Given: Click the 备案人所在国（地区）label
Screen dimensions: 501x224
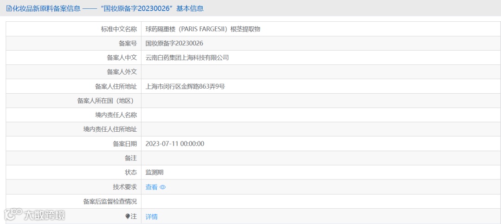Looking at the screenshot, I should [106, 101].
